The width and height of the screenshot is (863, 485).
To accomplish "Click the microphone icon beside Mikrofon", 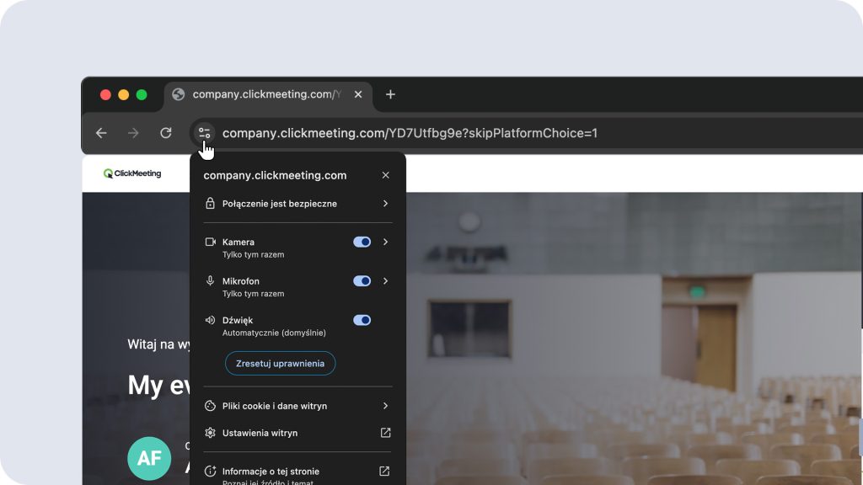I will pyautogui.click(x=210, y=281).
